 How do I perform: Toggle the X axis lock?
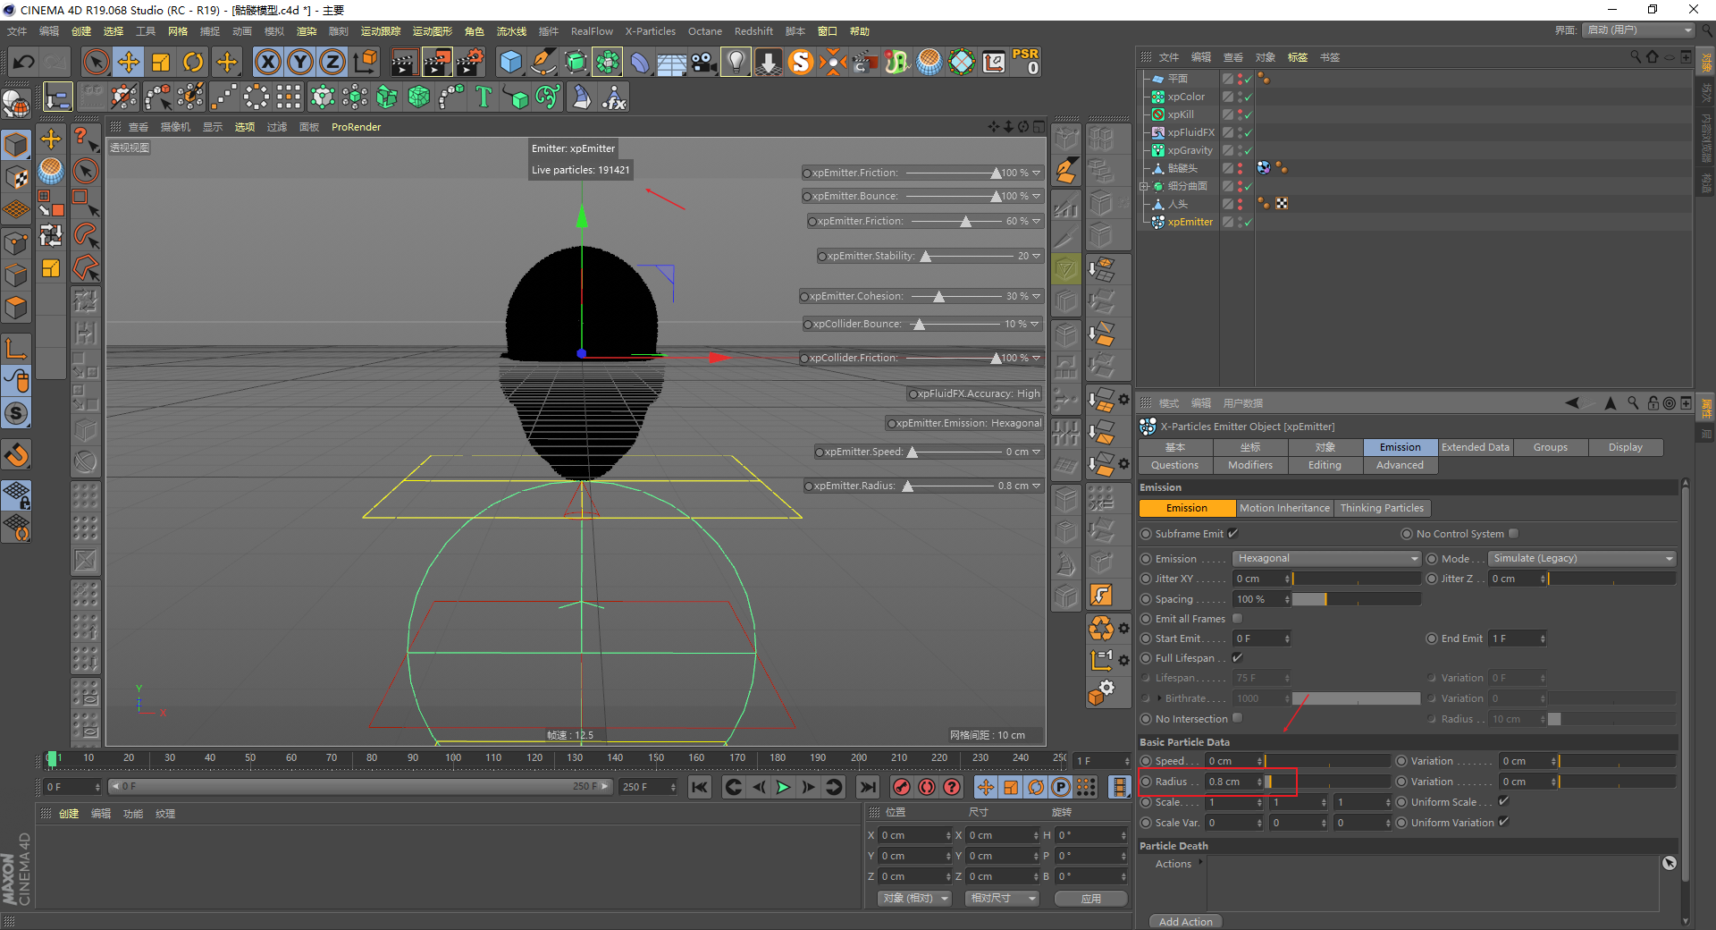click(x=267, y=62)
